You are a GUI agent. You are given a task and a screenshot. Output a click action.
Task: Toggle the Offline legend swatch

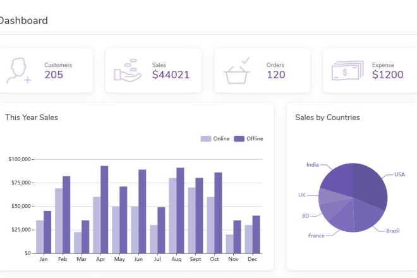239,139
